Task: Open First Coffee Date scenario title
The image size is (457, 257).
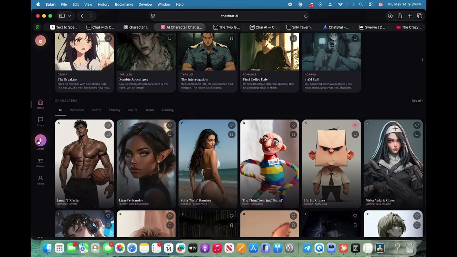Action: [x=255, y=79]
